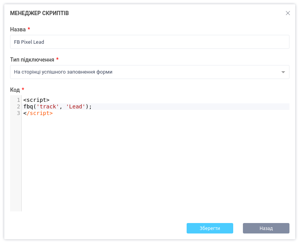Click line number 3 in the gutter
298x242 pixels.
18,113
